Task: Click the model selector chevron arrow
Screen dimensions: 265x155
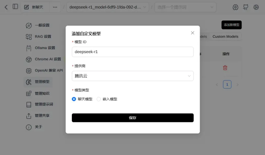Action: coord(144,7)
